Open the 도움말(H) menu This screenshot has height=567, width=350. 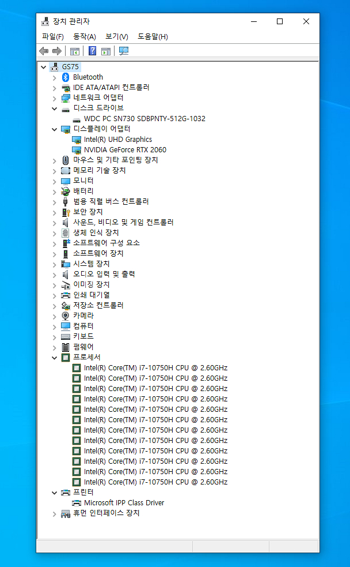click(153, 36)
